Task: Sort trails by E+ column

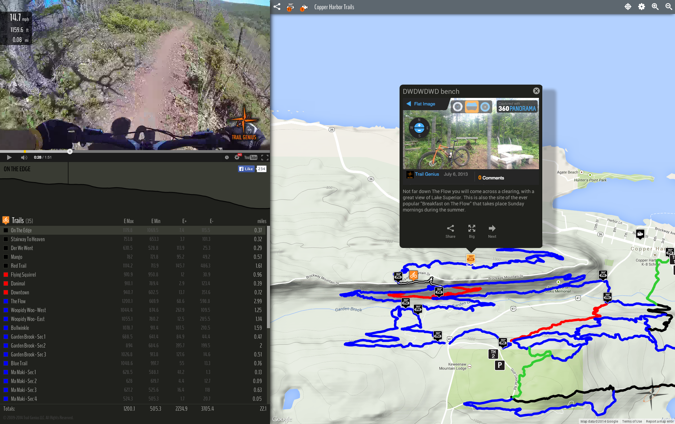Action: (x=184, y=221)
